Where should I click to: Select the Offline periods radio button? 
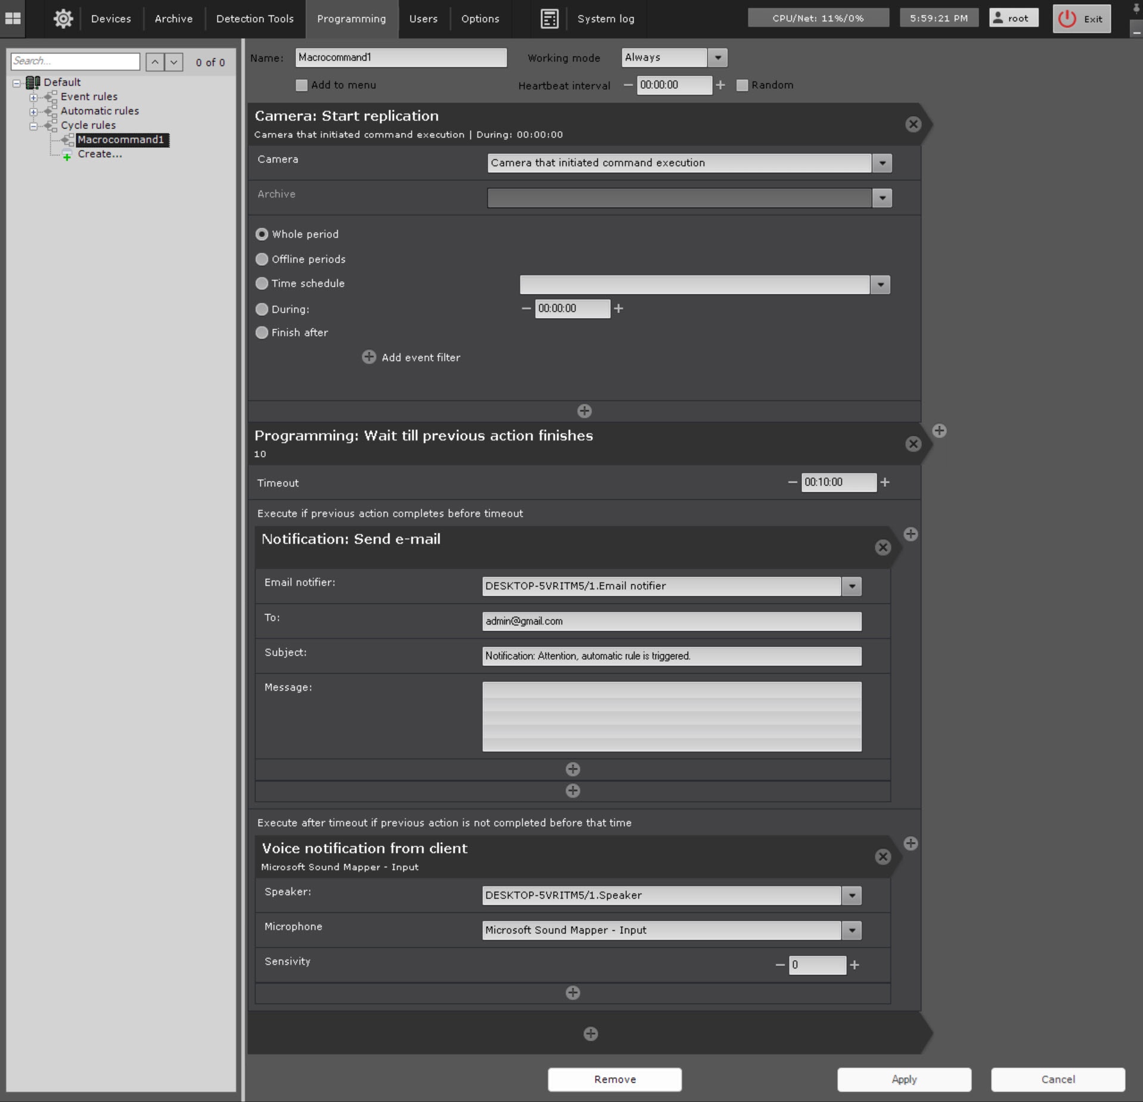[262, 259]
